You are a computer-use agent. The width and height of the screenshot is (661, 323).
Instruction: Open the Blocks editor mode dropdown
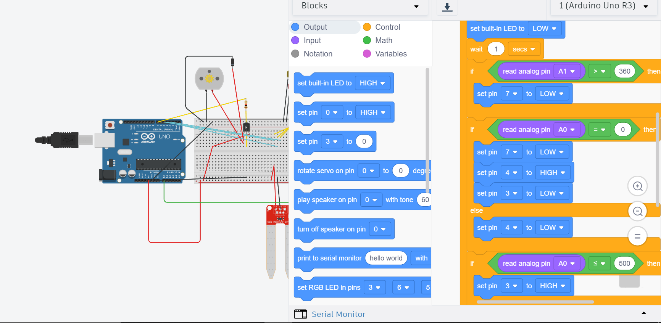point(360,6)
